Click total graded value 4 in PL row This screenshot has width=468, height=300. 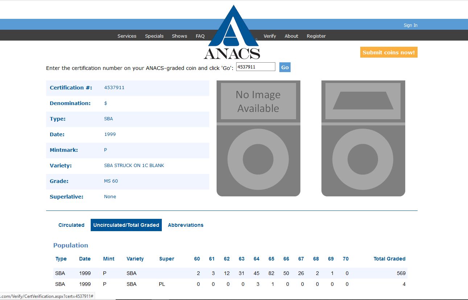[x=404, y=284]
